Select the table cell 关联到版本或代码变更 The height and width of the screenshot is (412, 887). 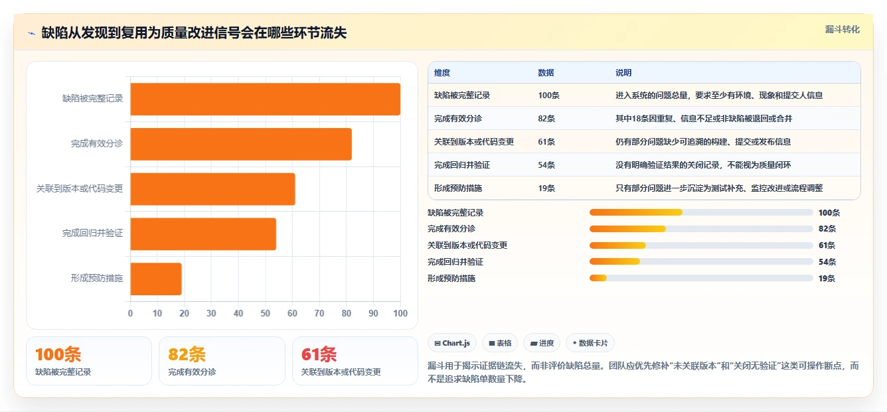(x=474, y=142)
